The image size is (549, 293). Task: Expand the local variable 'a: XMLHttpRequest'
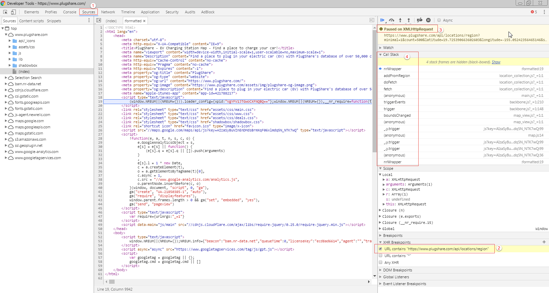(384, 179)
